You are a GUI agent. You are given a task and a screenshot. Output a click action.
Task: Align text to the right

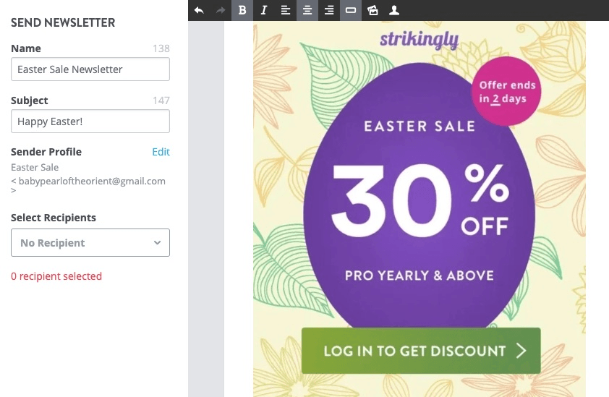coord(329,10)
